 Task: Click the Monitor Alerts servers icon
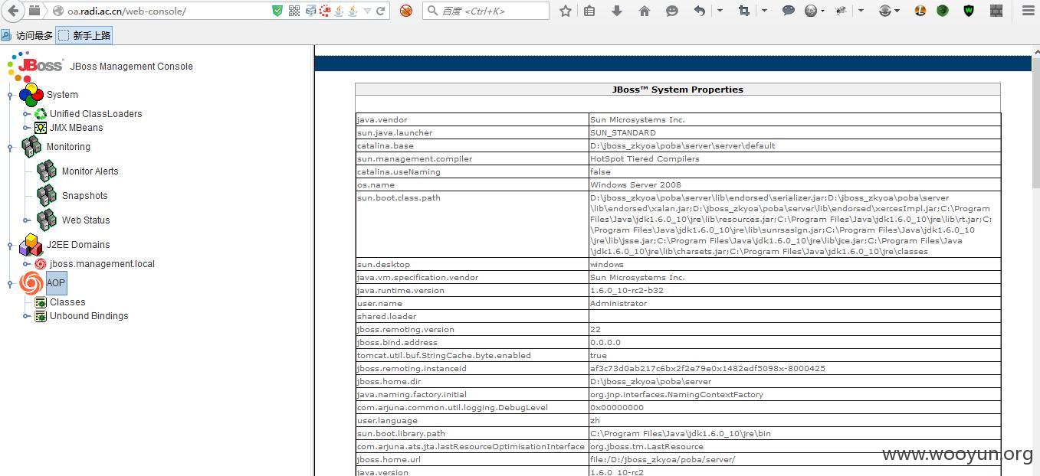click(47, 171)
